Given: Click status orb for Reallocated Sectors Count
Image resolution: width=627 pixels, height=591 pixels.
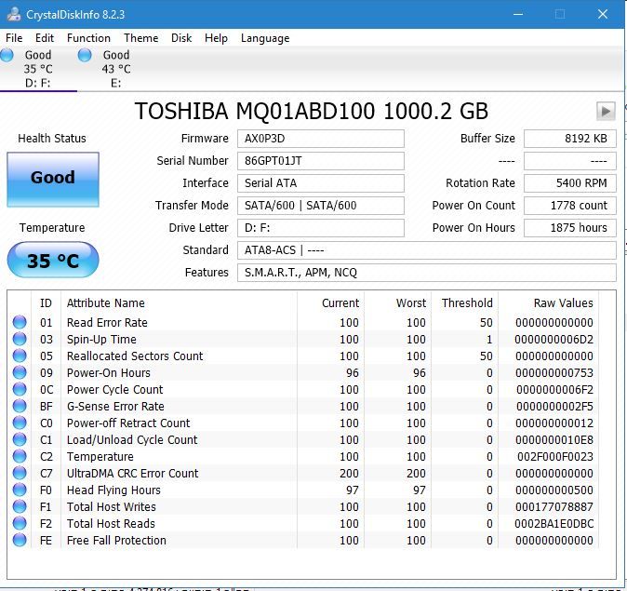Looking at the screenshot, I should tap(20, 356).
